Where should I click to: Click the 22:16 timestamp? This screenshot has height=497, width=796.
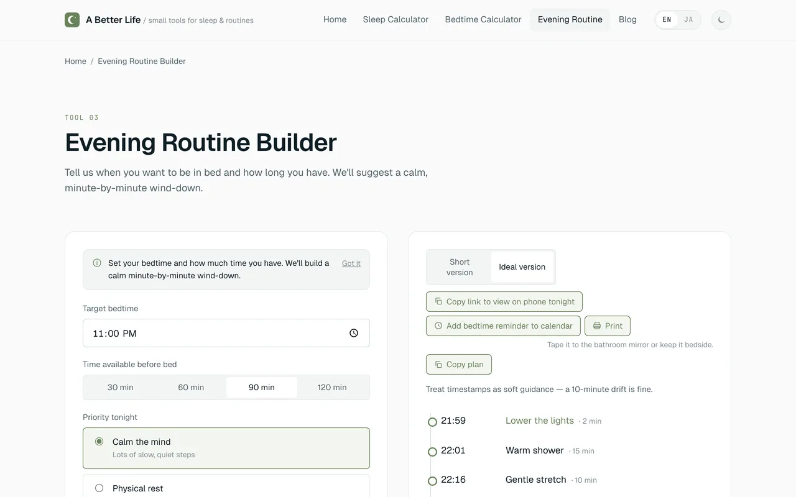[x=453, y=480]
